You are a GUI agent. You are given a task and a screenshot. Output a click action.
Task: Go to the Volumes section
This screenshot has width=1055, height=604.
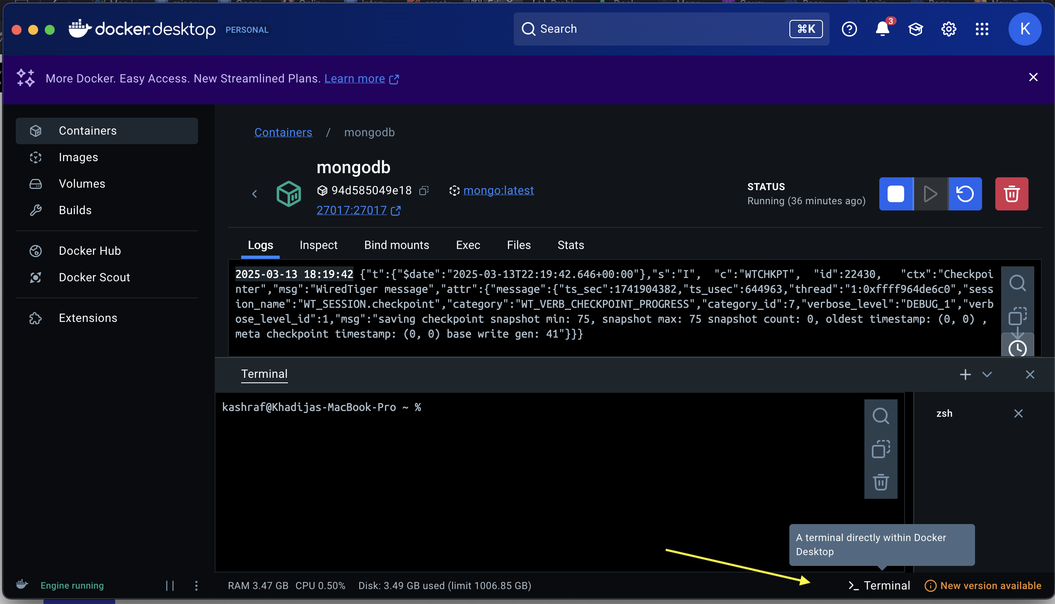[x=106, y=184]
